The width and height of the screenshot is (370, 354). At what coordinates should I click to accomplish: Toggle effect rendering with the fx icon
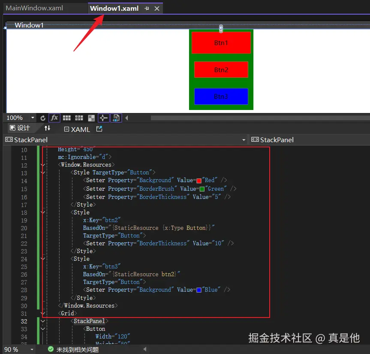click(54, 117)
